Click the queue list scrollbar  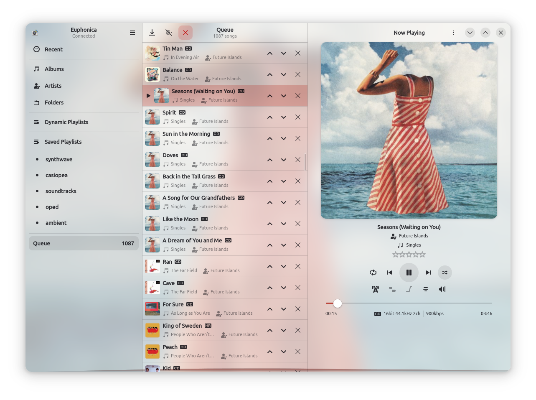(305, 162)
